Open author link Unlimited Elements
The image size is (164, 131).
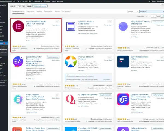pos(138,112)
